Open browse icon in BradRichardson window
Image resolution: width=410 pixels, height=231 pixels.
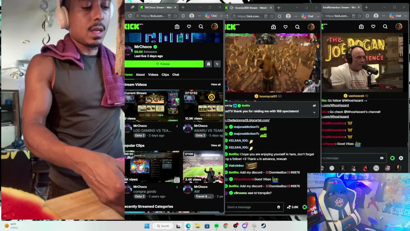(x=361, y=27)
